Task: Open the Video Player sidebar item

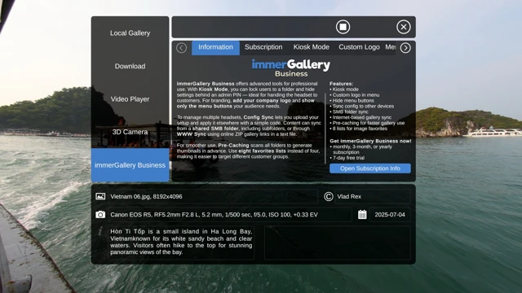Action: pos(130,99)
